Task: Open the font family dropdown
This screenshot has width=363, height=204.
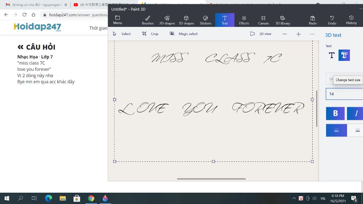Action: click(329, 79)
